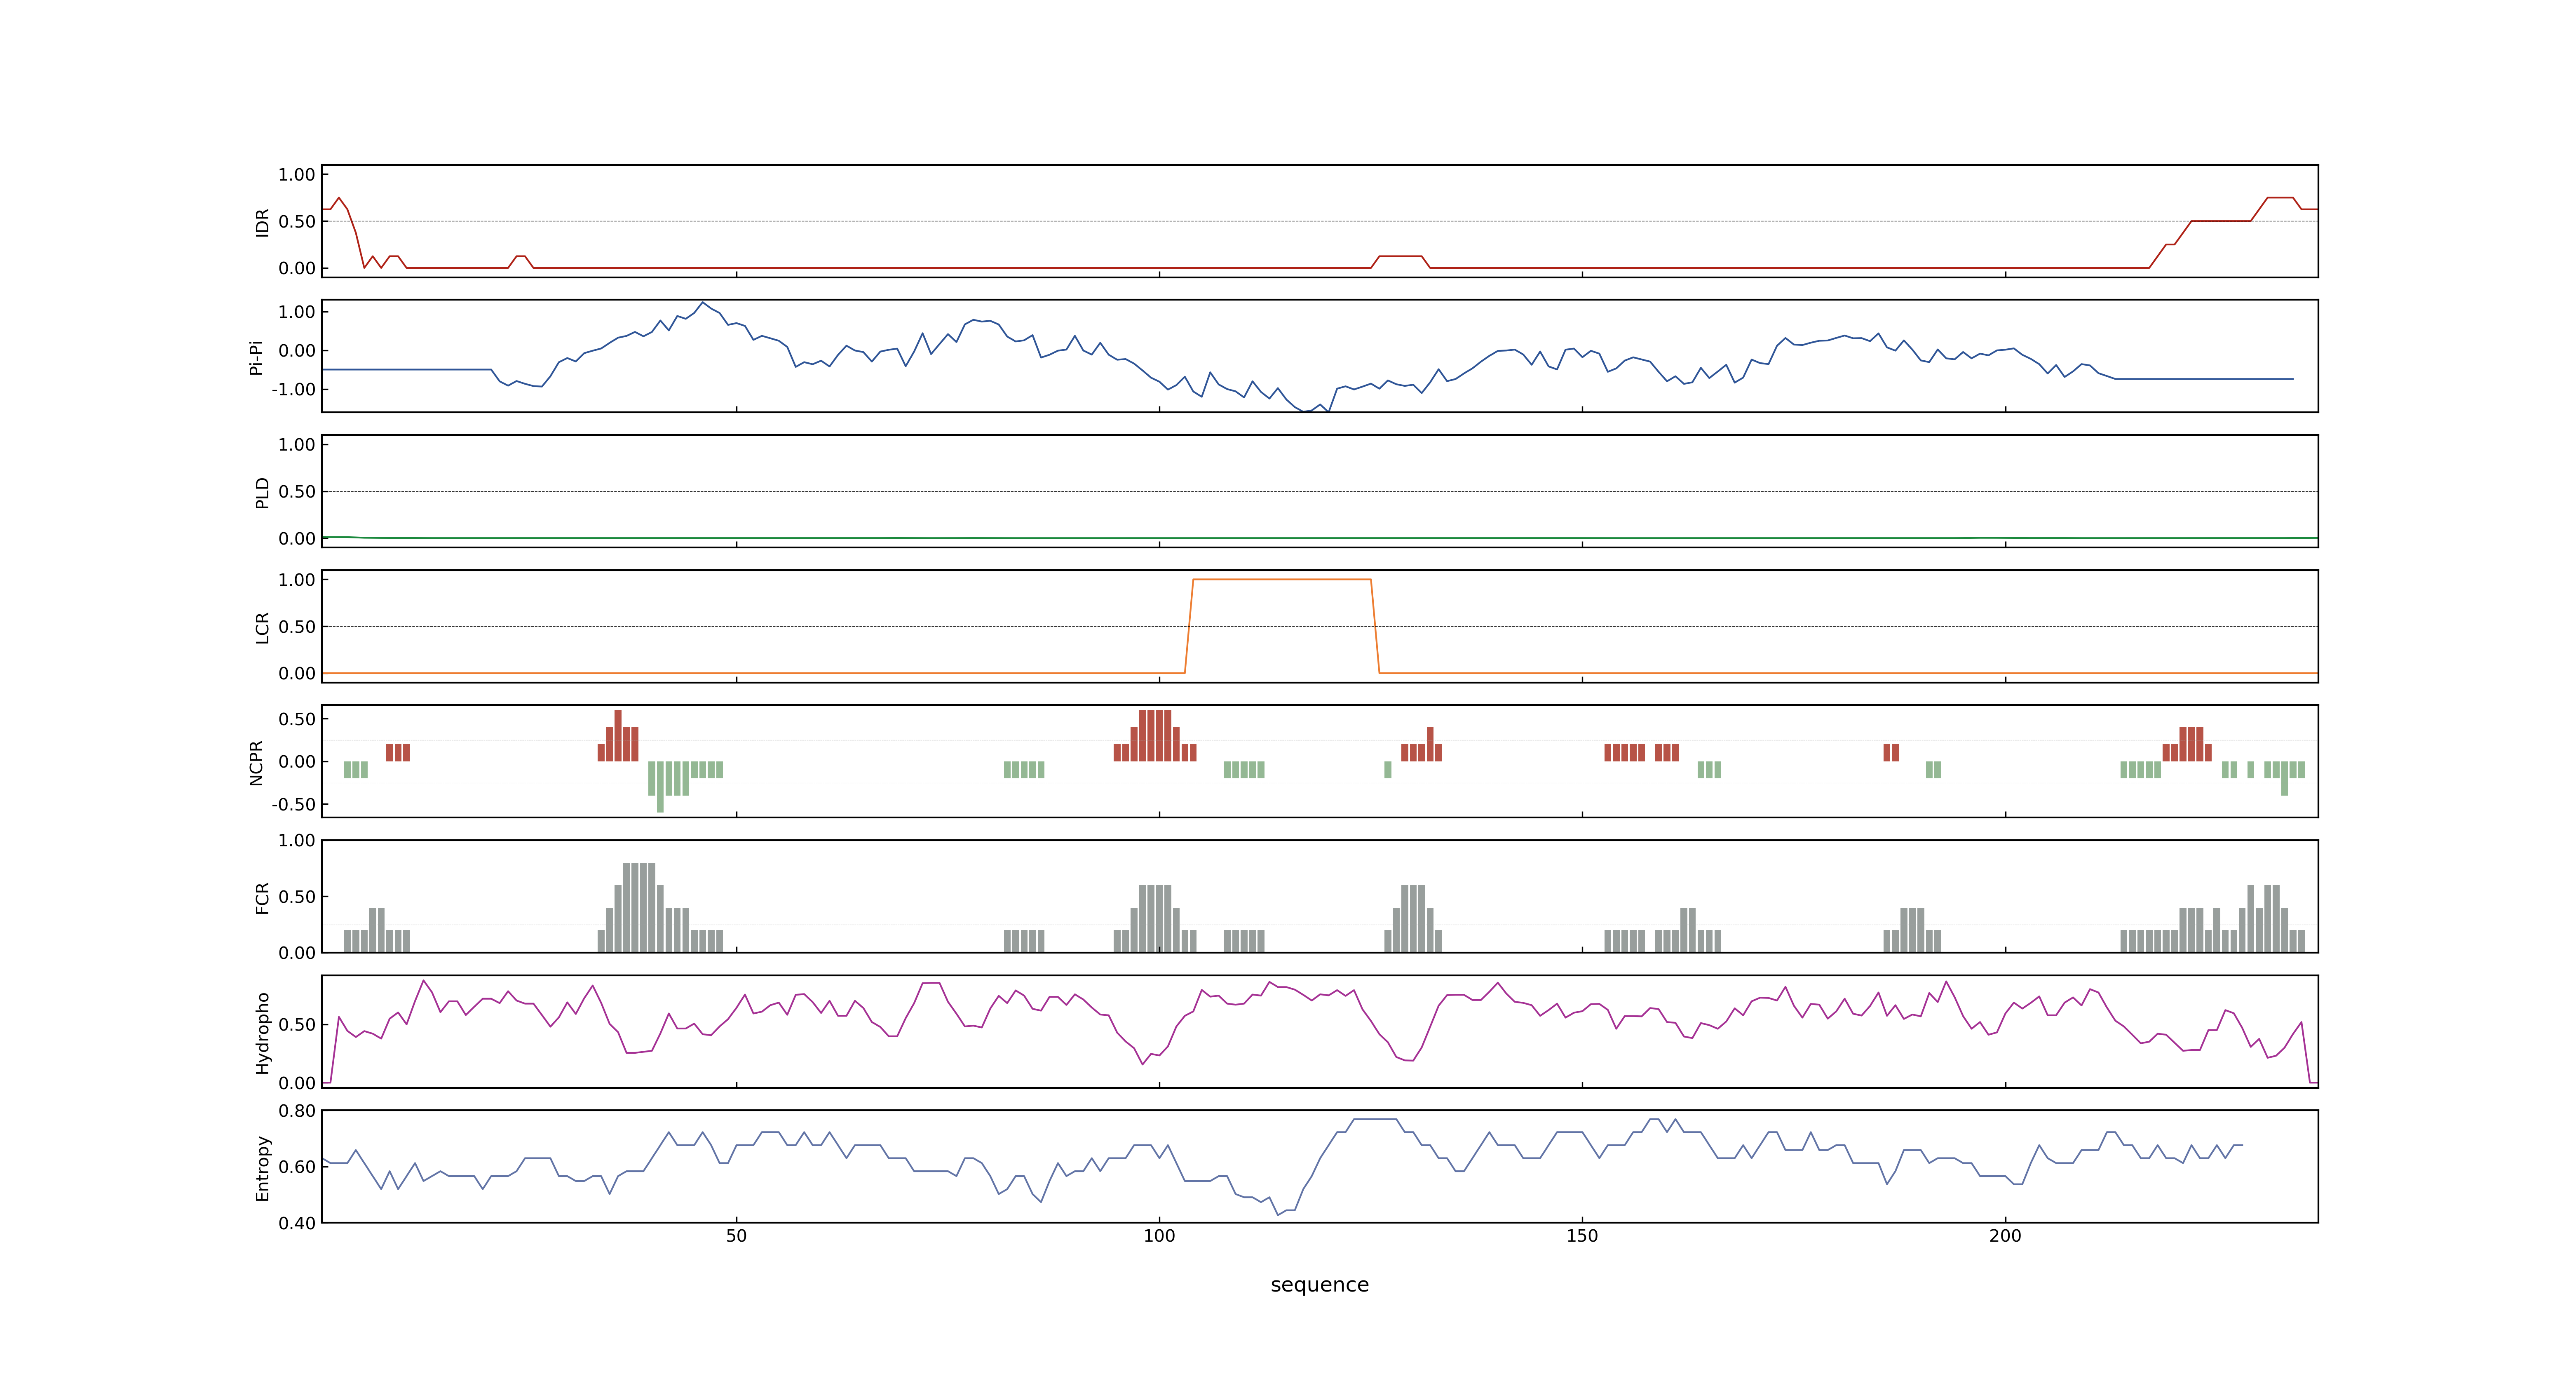Click the x-axis tick label 50

[736, 1236]
